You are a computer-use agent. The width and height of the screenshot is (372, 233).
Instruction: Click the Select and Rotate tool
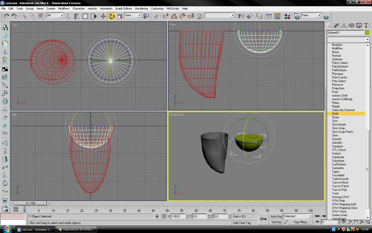click(112, 16)
